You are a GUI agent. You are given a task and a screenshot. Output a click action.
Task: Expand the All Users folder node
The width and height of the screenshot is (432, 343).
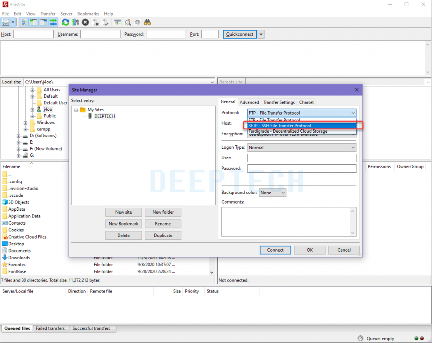click(x=32, y=90)
